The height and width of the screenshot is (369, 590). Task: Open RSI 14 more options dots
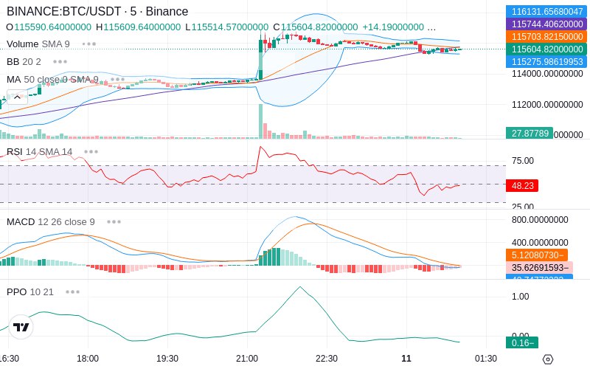pos(91,152)
